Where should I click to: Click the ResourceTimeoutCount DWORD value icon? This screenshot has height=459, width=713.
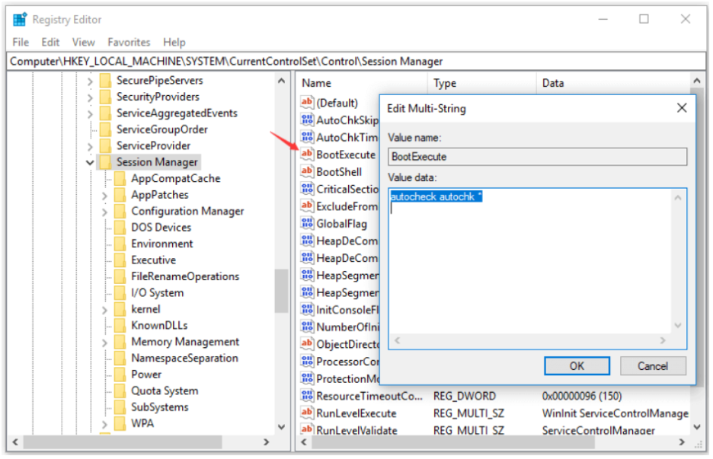pos(307,396)
